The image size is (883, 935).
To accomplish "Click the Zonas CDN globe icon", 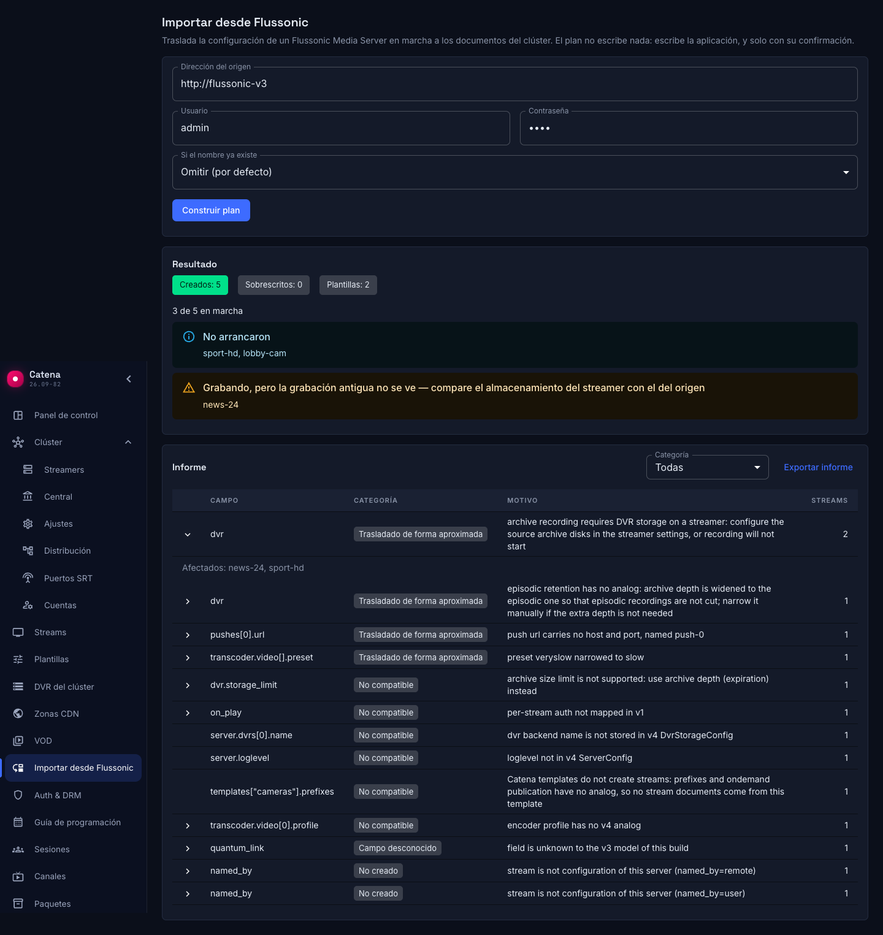I will tap(18, 714).
